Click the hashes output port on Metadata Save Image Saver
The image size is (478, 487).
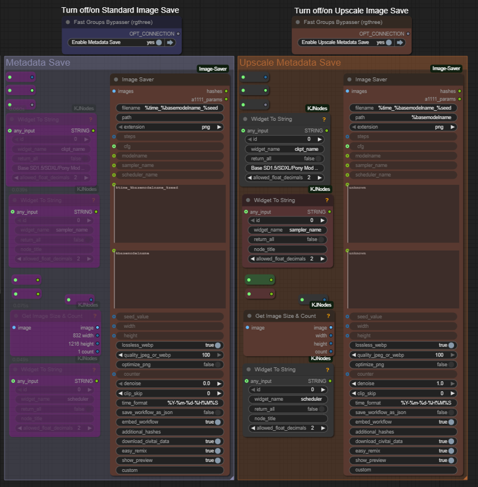click(226, 91)
